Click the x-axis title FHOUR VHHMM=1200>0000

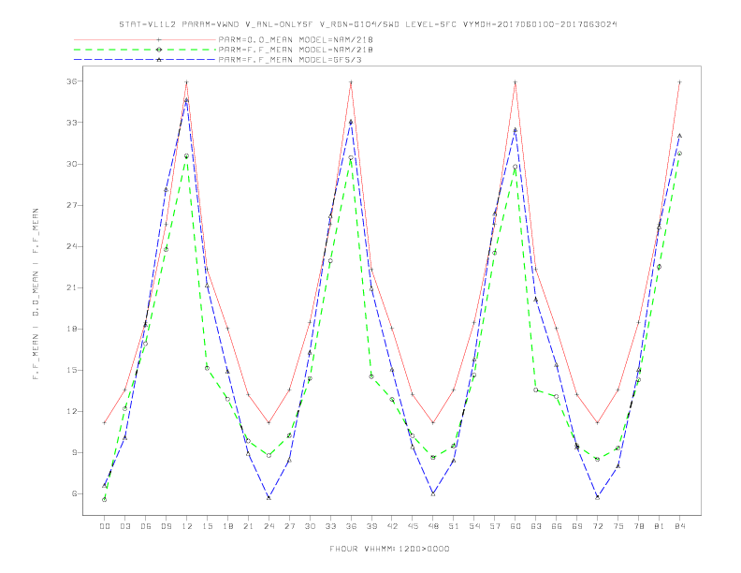coord(389,549)
